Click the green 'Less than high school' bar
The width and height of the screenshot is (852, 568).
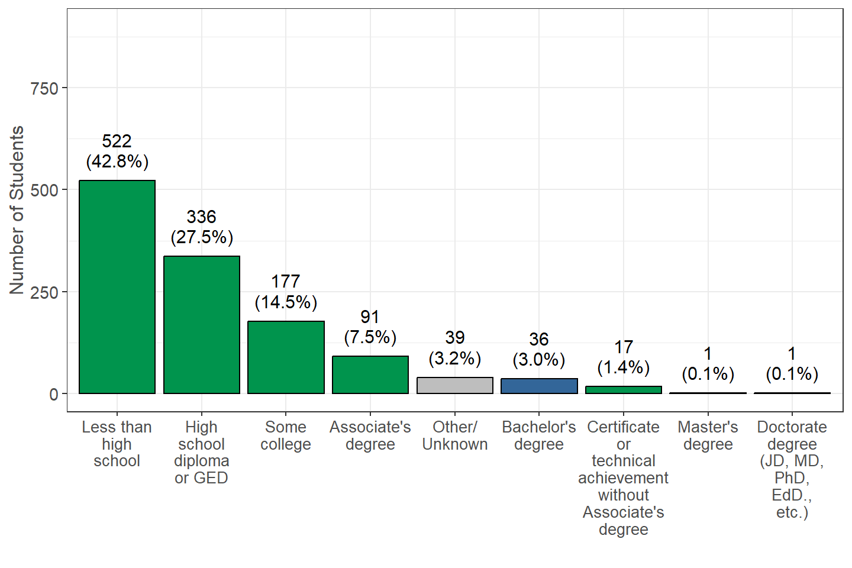click(117, 287)
